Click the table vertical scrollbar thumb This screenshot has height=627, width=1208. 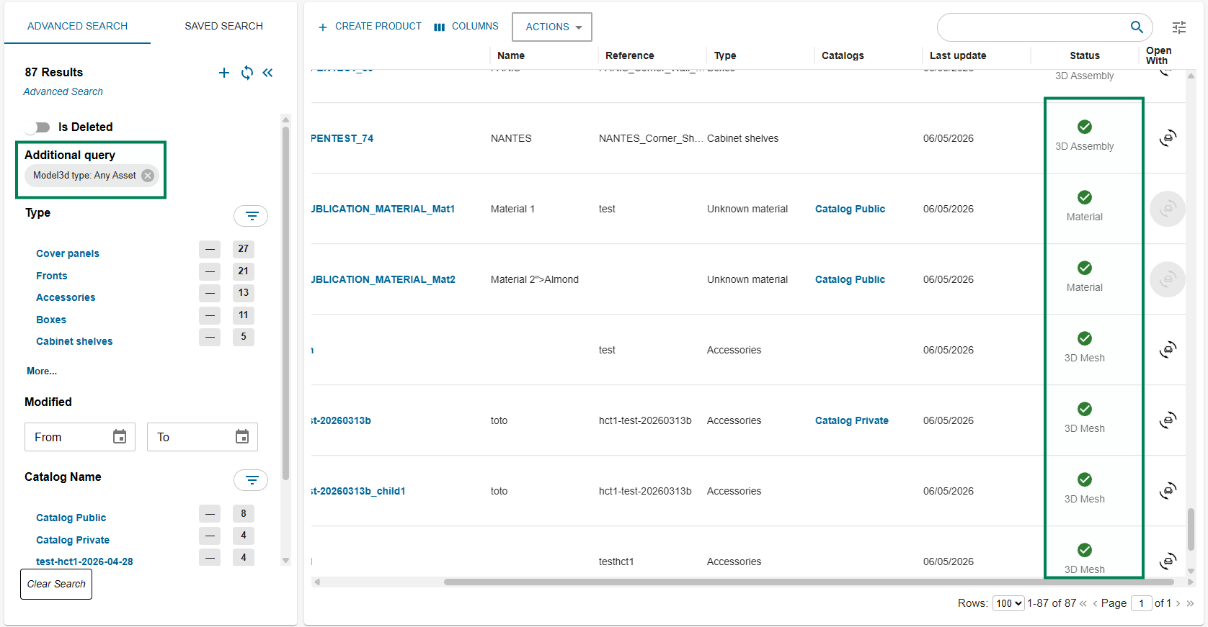[1191, 529]
